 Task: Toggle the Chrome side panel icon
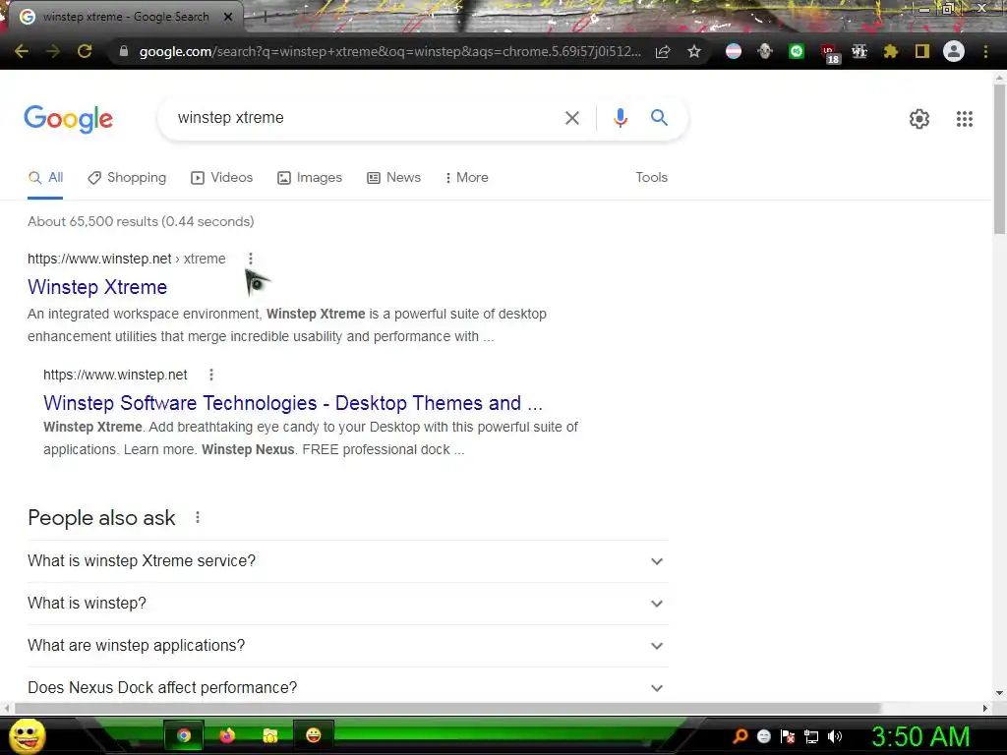(x=922, y=51)
